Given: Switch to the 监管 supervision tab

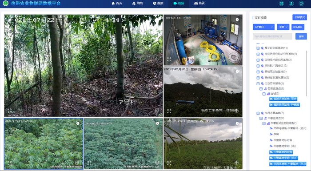Looking at the screenshot, I should pyautogui.click(x=199, y=4).
